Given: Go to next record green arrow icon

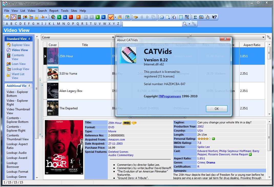Looking at the screenshot, I should pyautogui.click(x=98, y=17).
